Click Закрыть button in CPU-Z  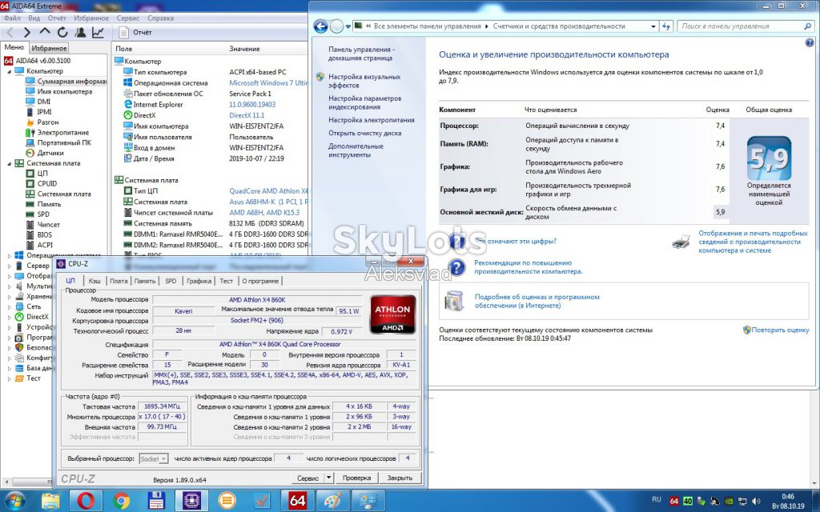[400, 478]
